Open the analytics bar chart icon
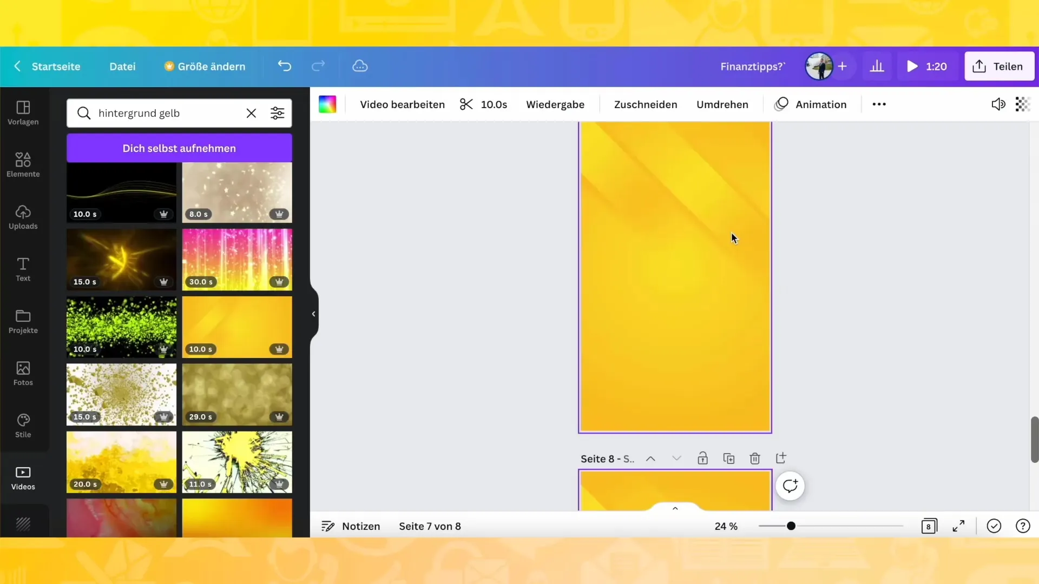Screen dimensions: 1039x584 pyautogui.click(x=877, y=66)
